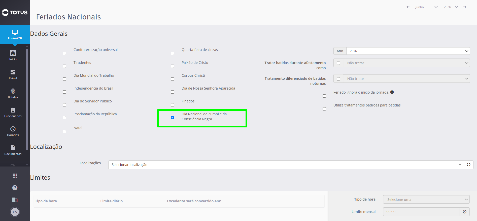Open Horários clock icon

13,131
